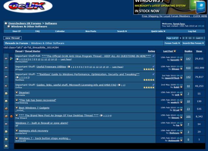The height and width of the screenshot is (151, 208).
Task: Sort threads by Replies
Action: [x=188, y=51]
